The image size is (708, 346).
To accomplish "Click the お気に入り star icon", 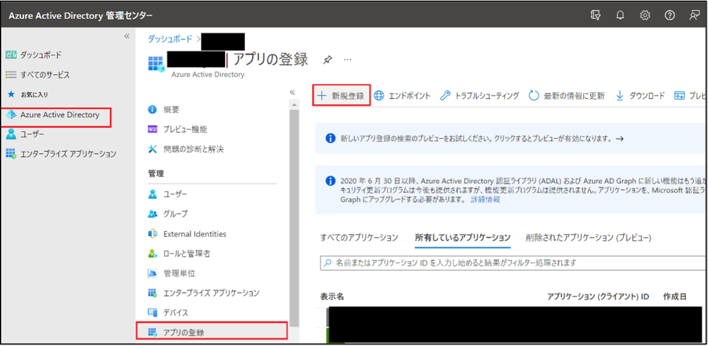I will tap(11, 94).
